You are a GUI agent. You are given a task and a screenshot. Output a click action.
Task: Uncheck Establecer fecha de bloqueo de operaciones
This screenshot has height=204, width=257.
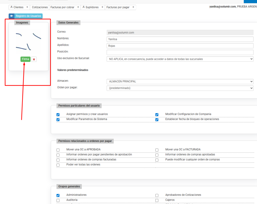(157, 120)
